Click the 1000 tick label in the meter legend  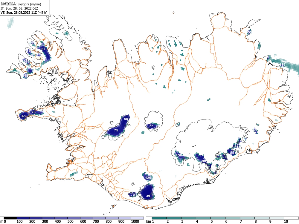[135, 222]
